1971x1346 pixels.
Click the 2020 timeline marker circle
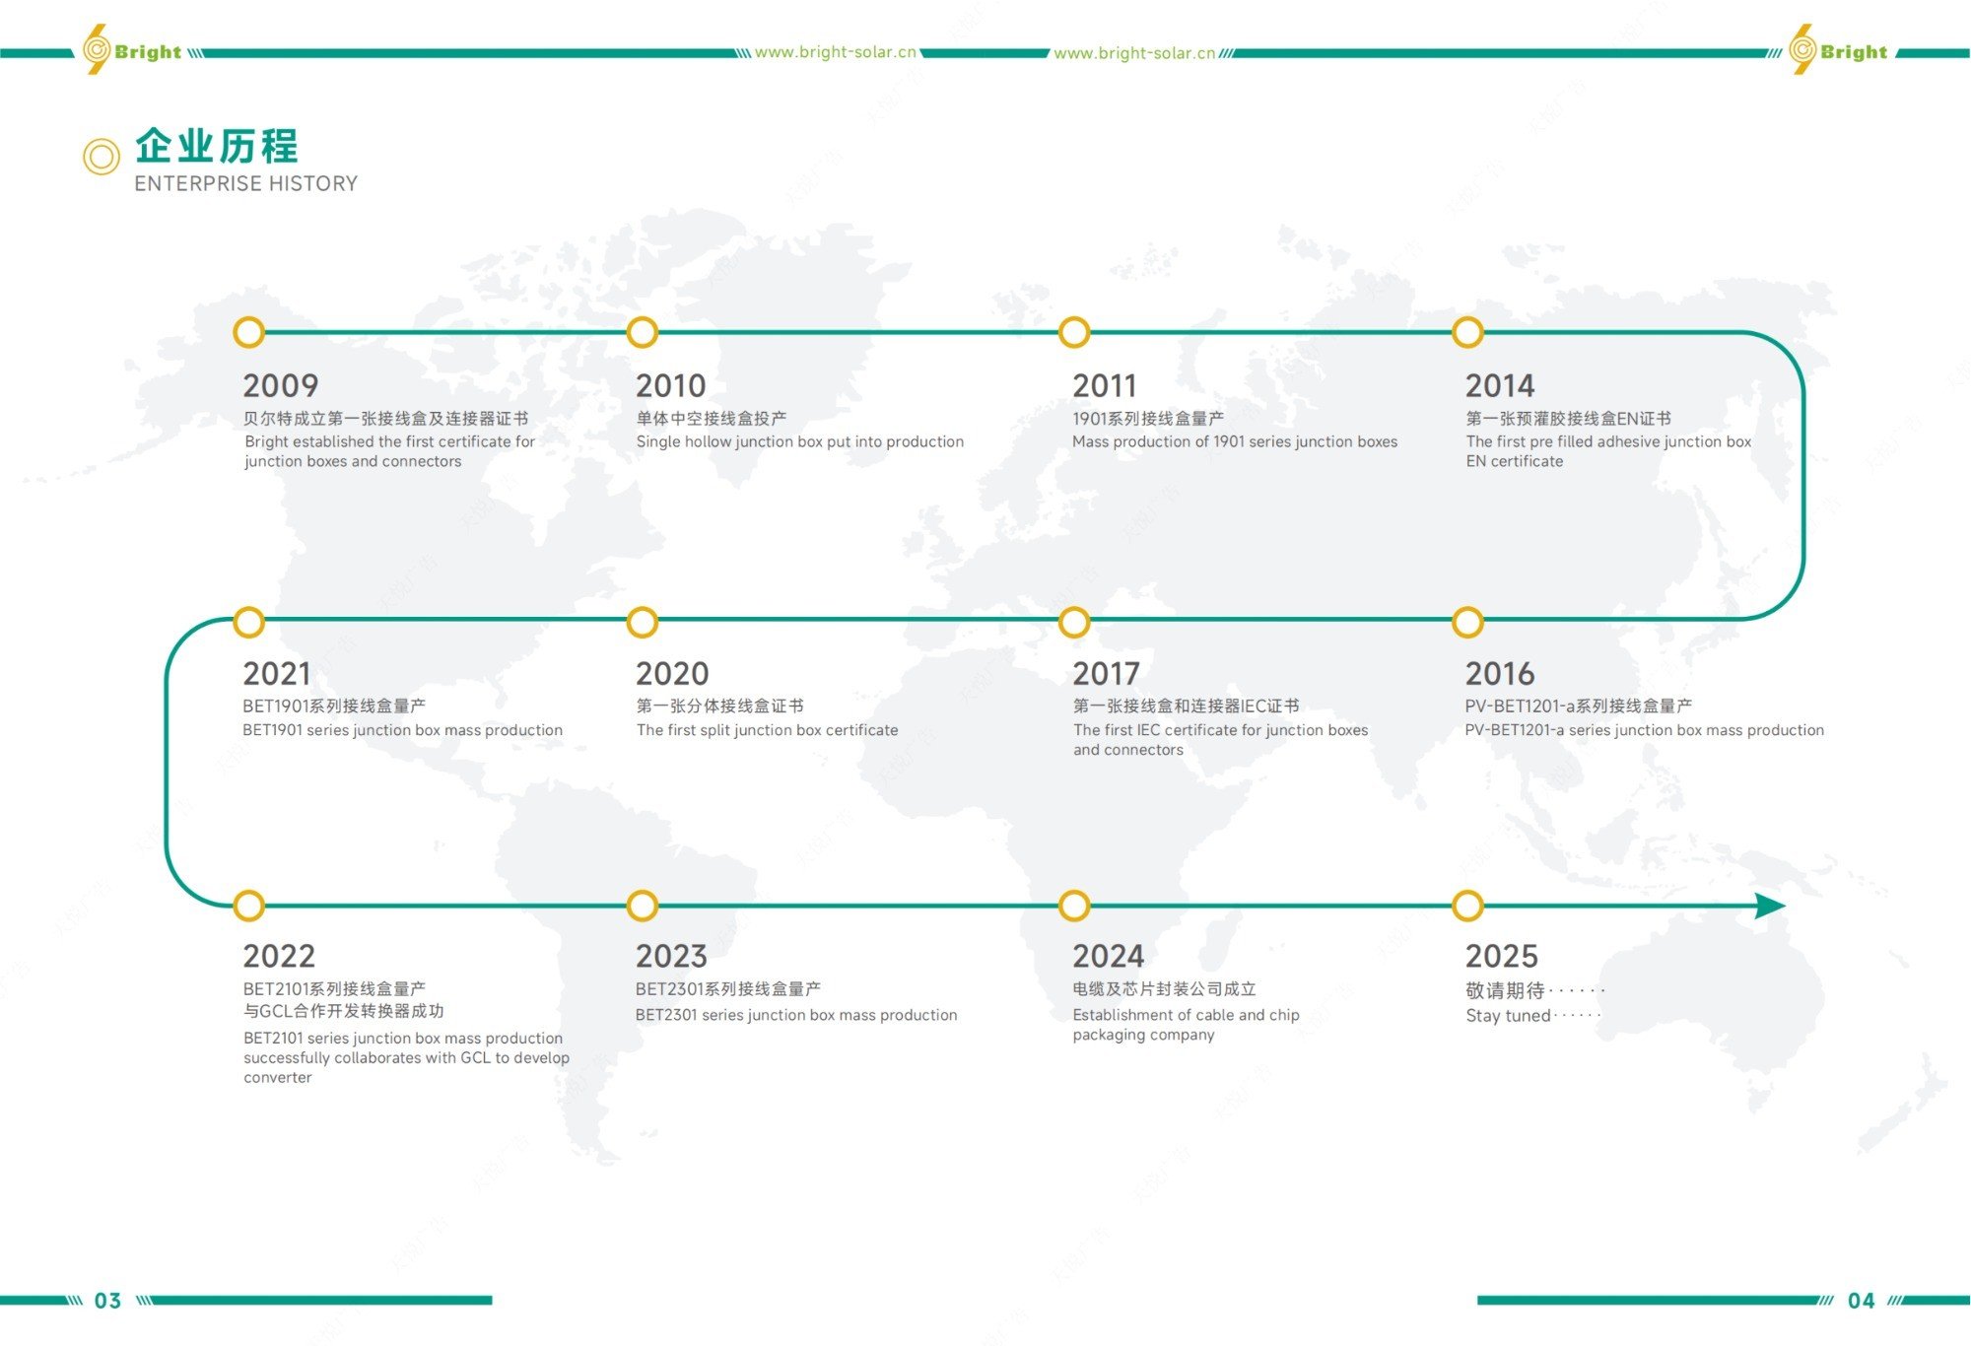click(x=642, y=622)
